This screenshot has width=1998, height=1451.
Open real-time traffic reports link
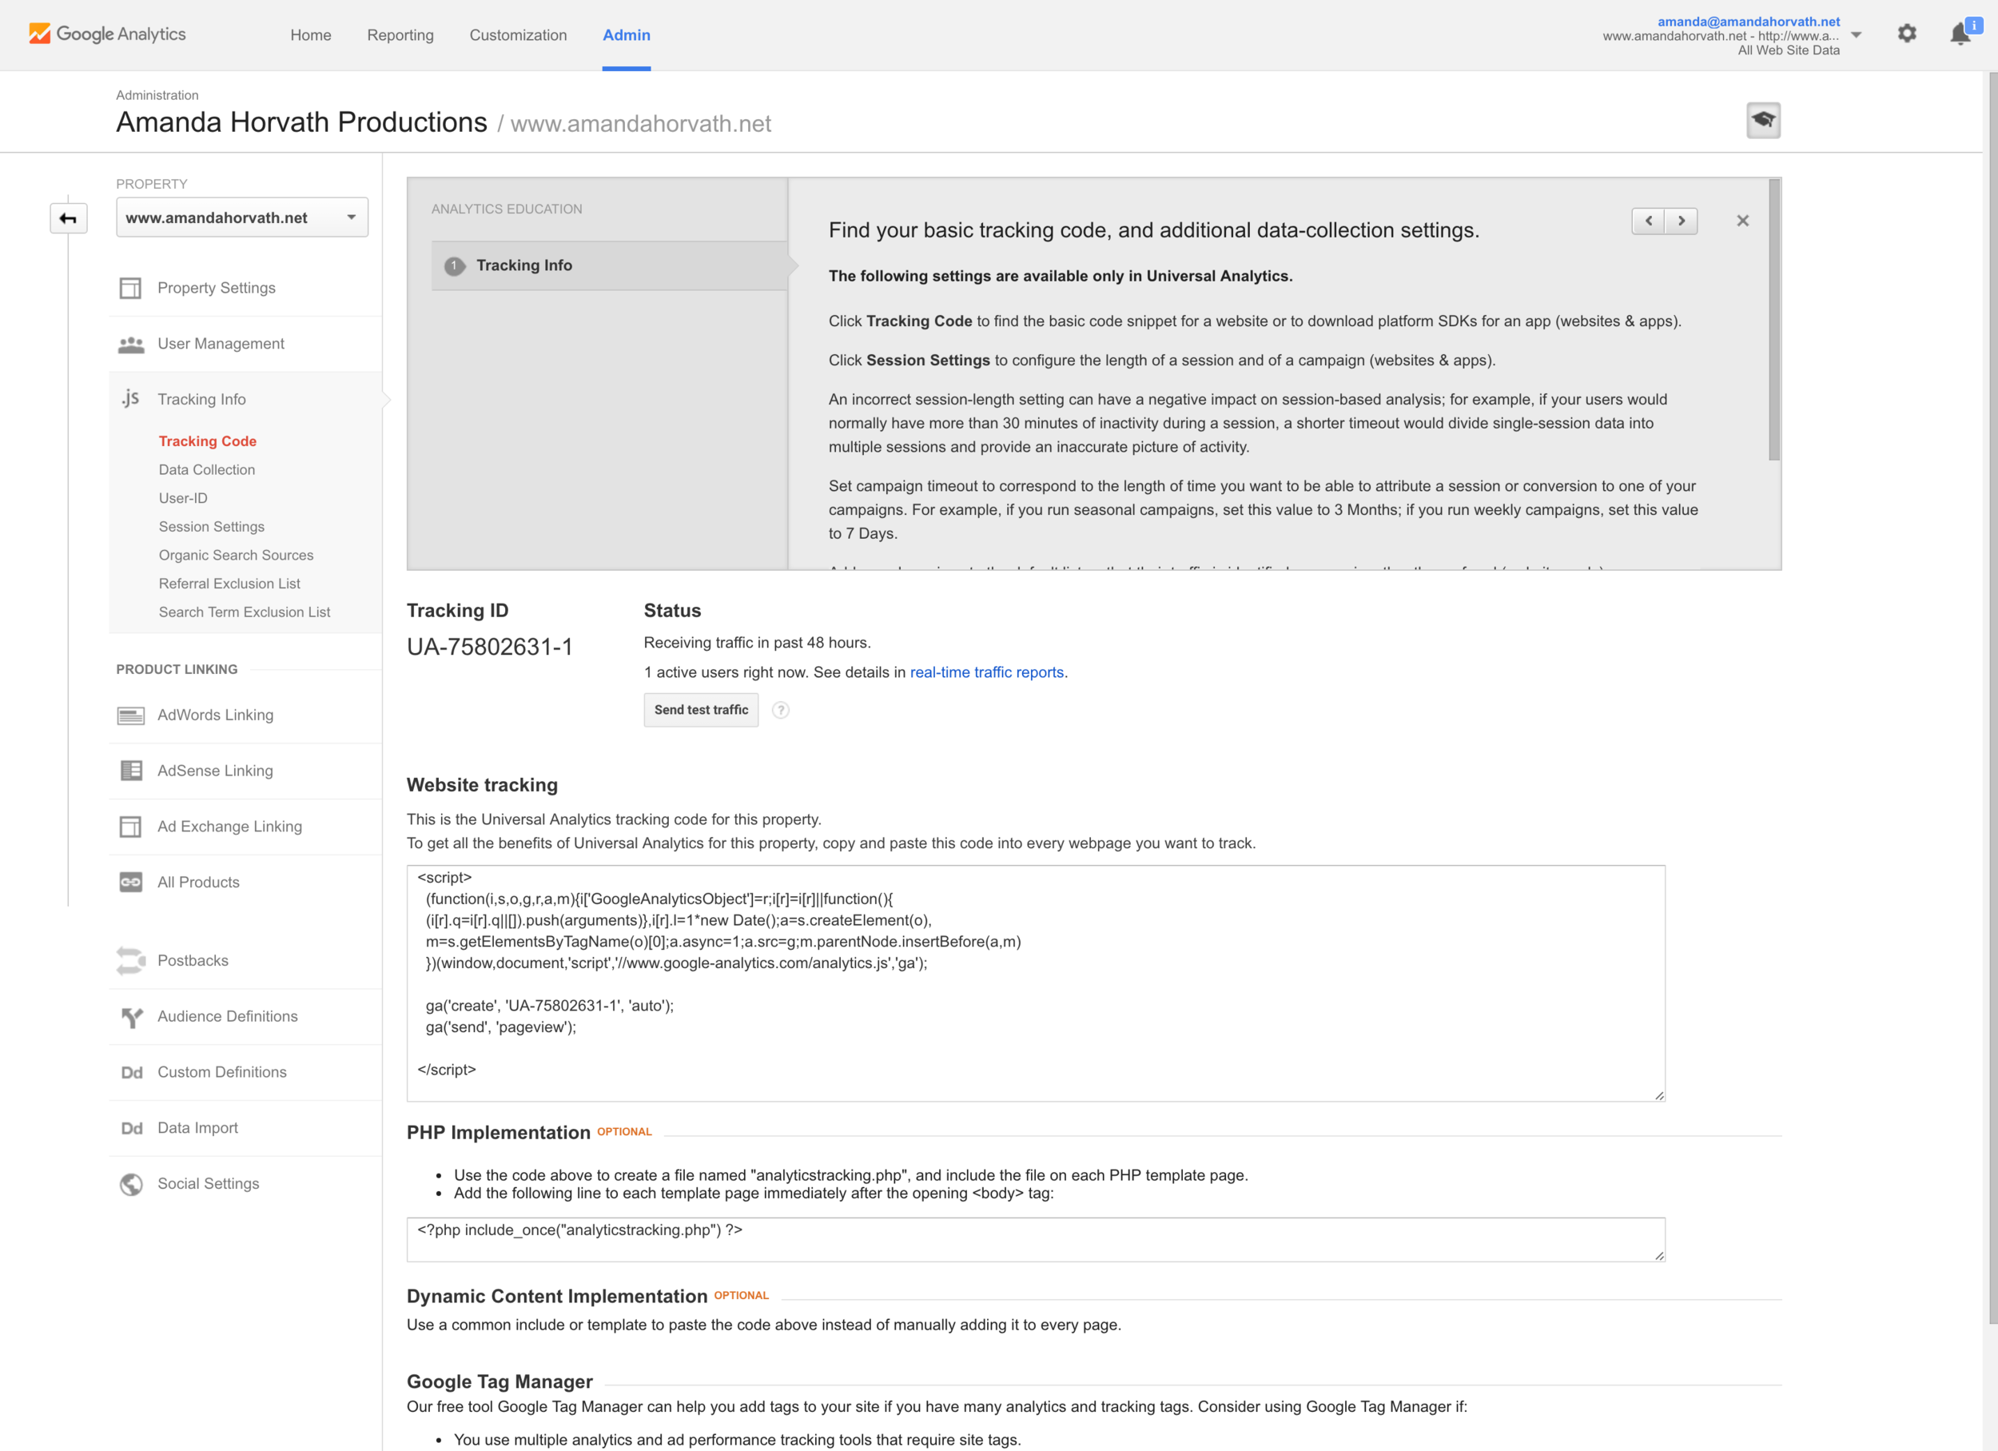[x=987, y=672]
